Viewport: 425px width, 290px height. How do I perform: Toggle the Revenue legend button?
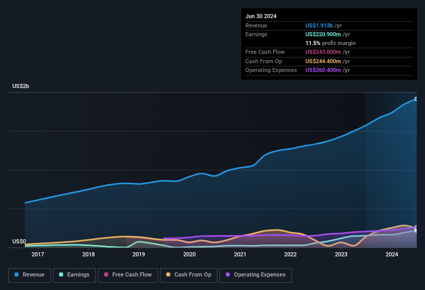tap(30, 275)
